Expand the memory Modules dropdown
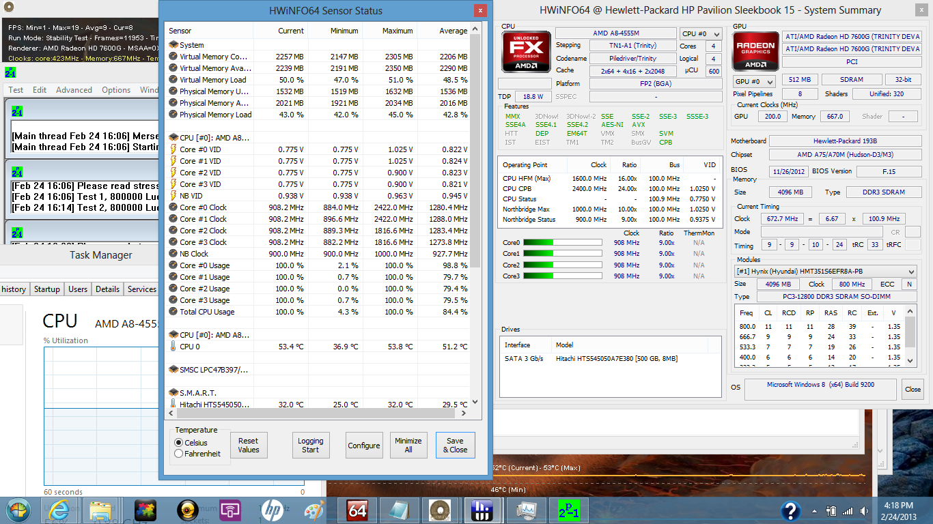Screen dimensions: 933x524 tap(825, 272)
